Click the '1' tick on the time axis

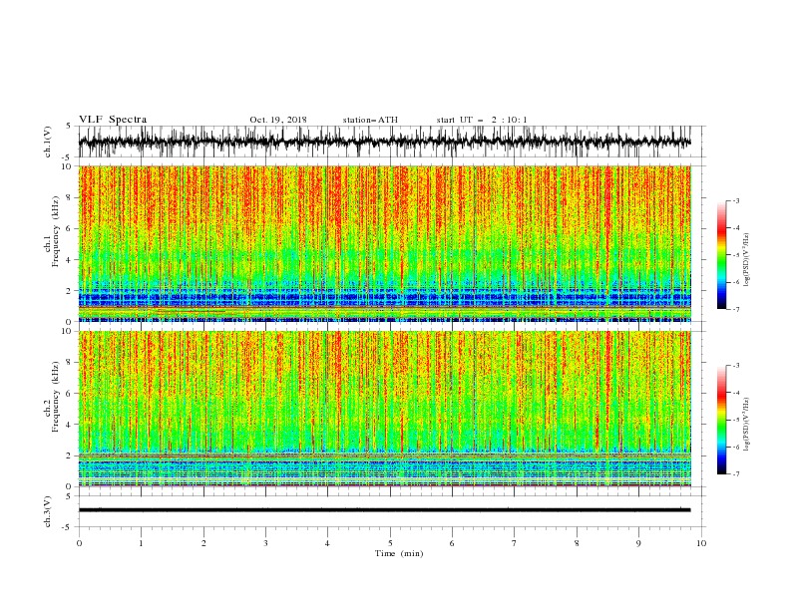coord(141,543)
